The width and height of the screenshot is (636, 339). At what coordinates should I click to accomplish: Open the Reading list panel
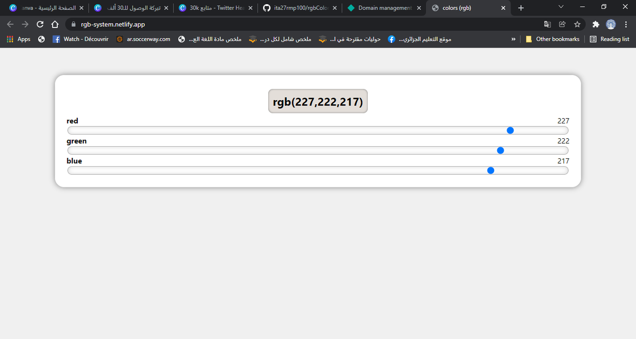click(x=609, y=39)
